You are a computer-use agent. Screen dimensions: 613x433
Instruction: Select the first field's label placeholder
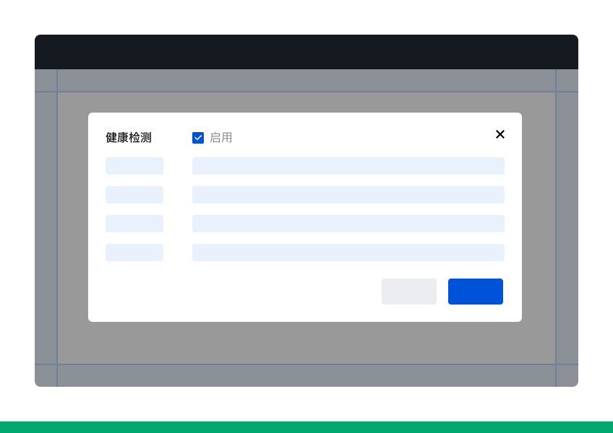(x=134, y=166)
